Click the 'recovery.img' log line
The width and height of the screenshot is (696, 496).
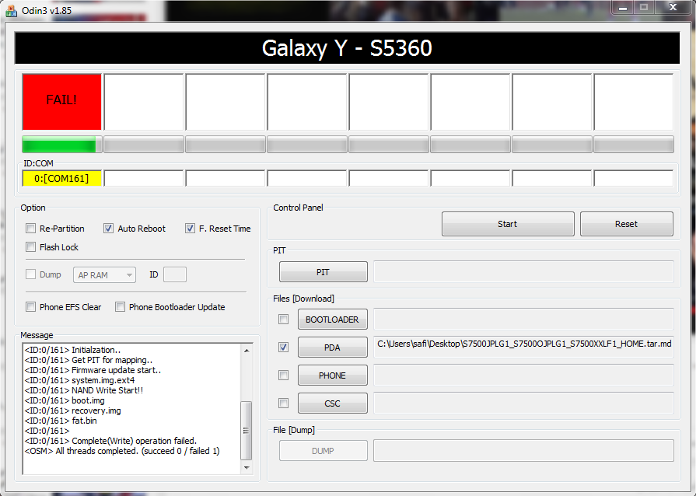click(x=73, y=410)
